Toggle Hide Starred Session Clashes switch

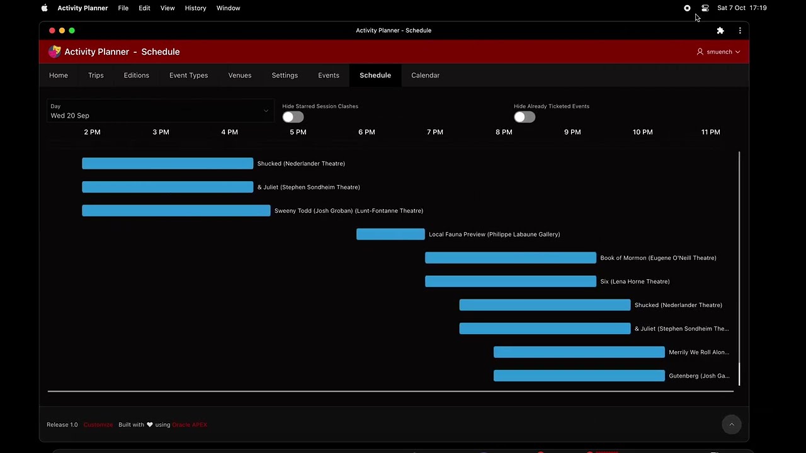coord(293,117)
